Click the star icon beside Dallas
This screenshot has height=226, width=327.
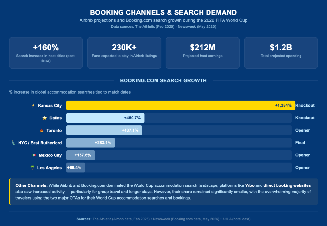tap(45, 118)
